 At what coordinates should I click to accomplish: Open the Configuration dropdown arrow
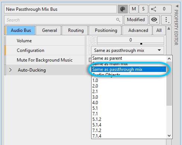159,50
